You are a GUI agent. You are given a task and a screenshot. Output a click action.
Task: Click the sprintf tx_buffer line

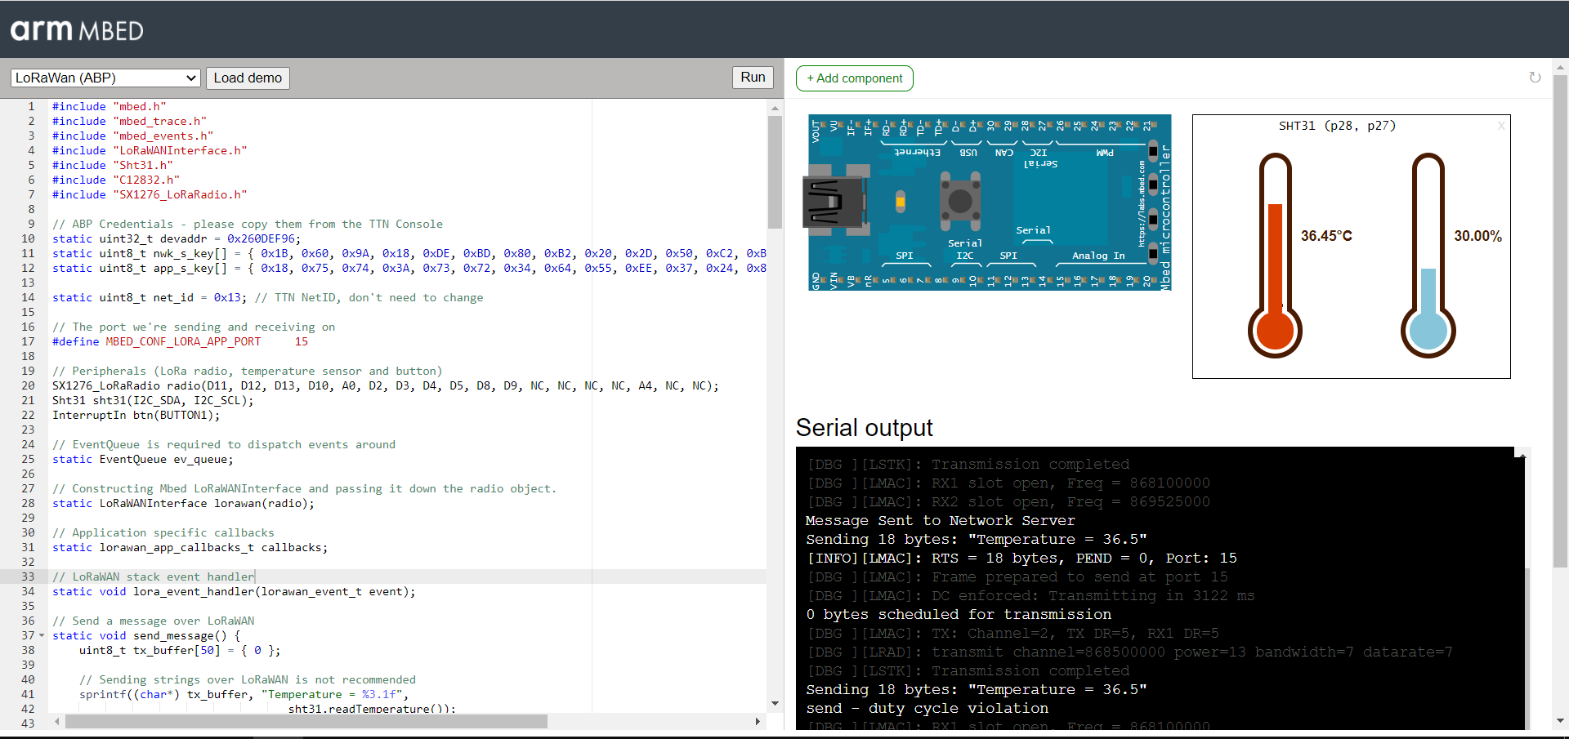pyautogui.click(x=244, y=694)
